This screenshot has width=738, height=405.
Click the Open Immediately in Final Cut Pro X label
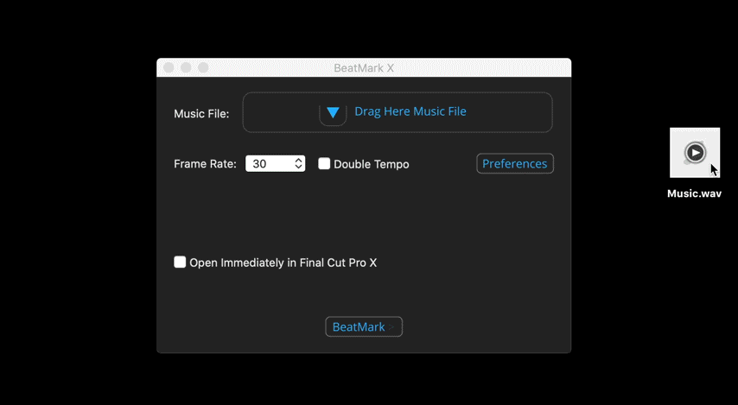pos(283,263)
